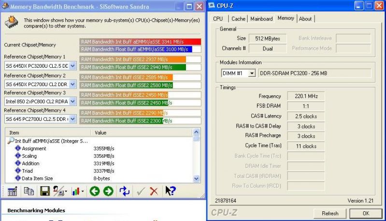Click the grey checkmark icon
This screenshot has width=386, height=221.
(140, 191)
